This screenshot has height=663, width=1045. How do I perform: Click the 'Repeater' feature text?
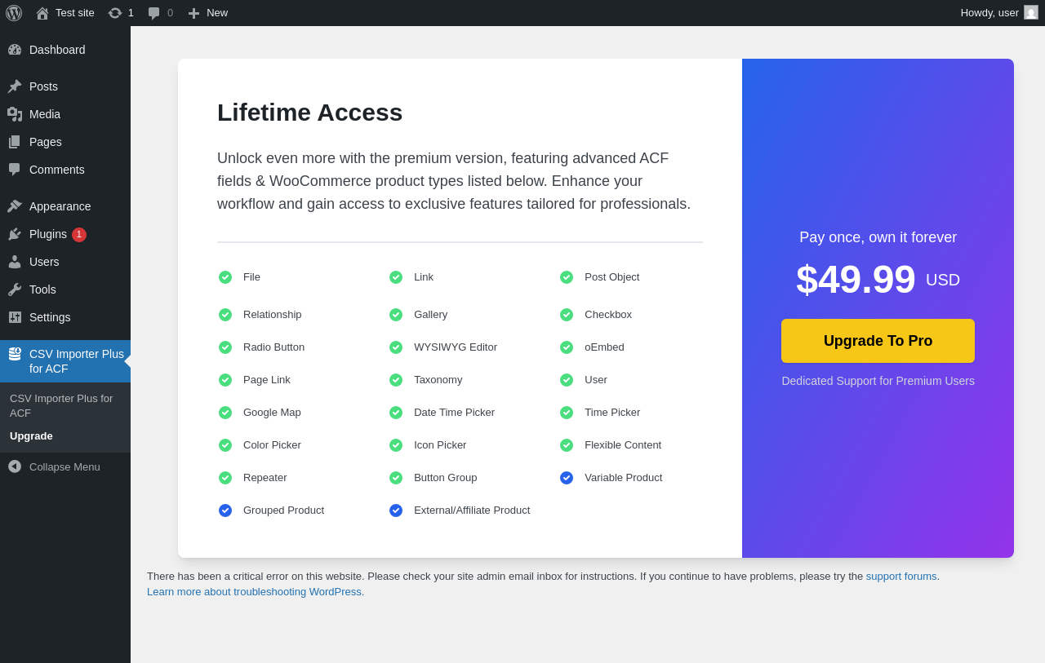[x=265, y=478]
